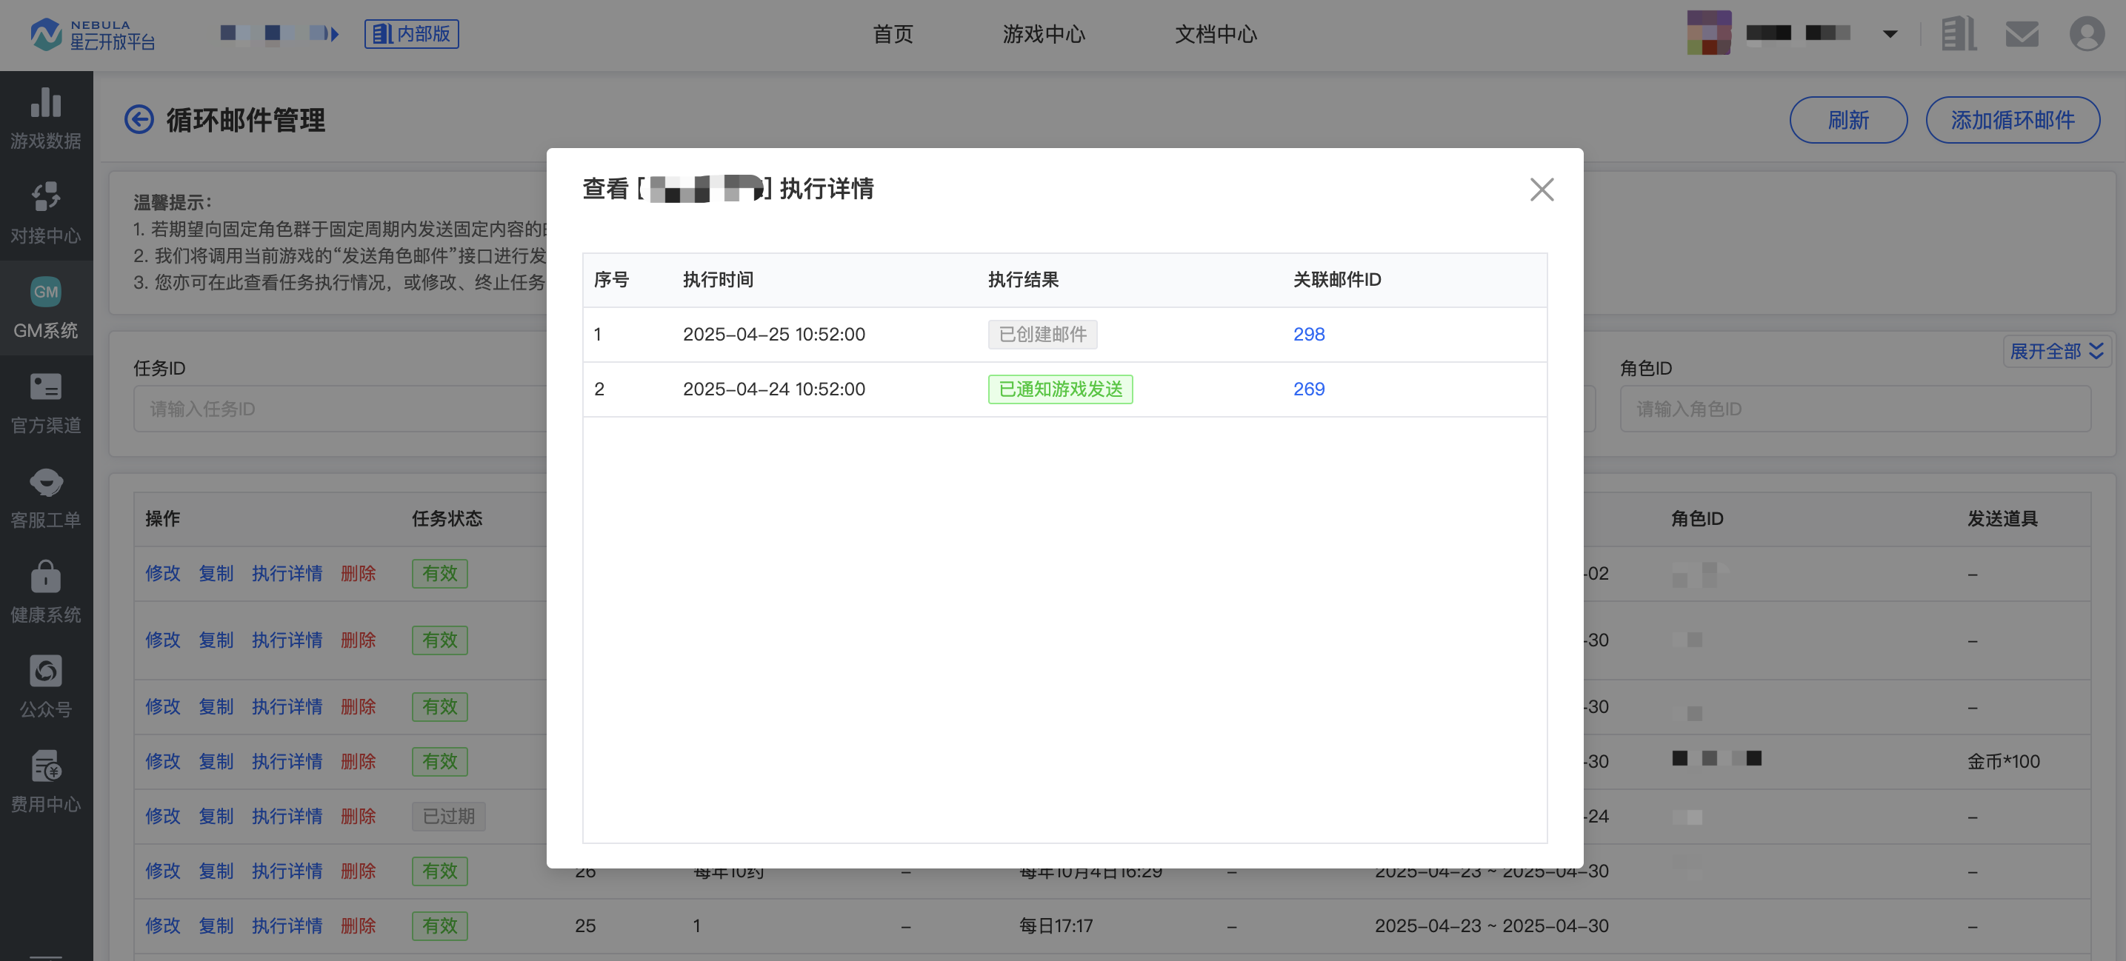The height and width of the screenshot is (961, 2126).
Task: Go to 首页 in top navigation
Action: point(892,34)
